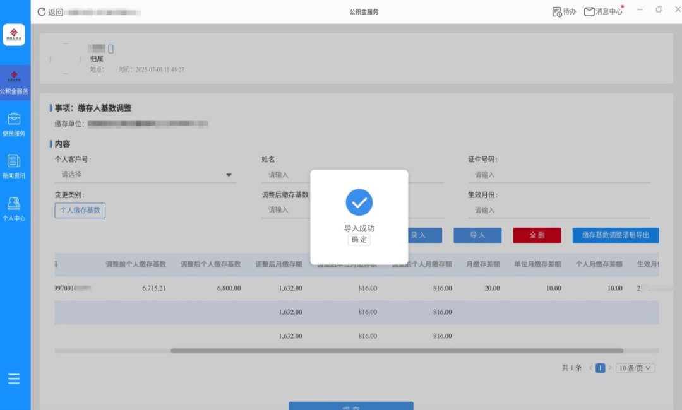Open 新闻资讯 in the sidebar

point(14,167)
